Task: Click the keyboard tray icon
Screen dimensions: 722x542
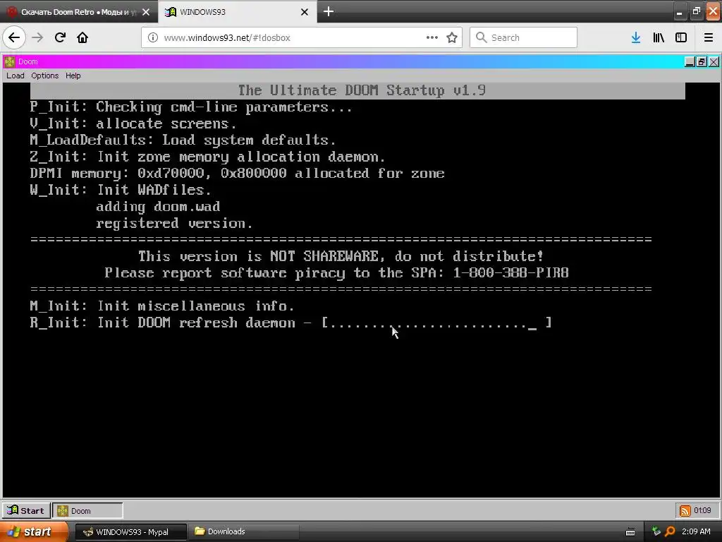Action: (x=630, y=532)
